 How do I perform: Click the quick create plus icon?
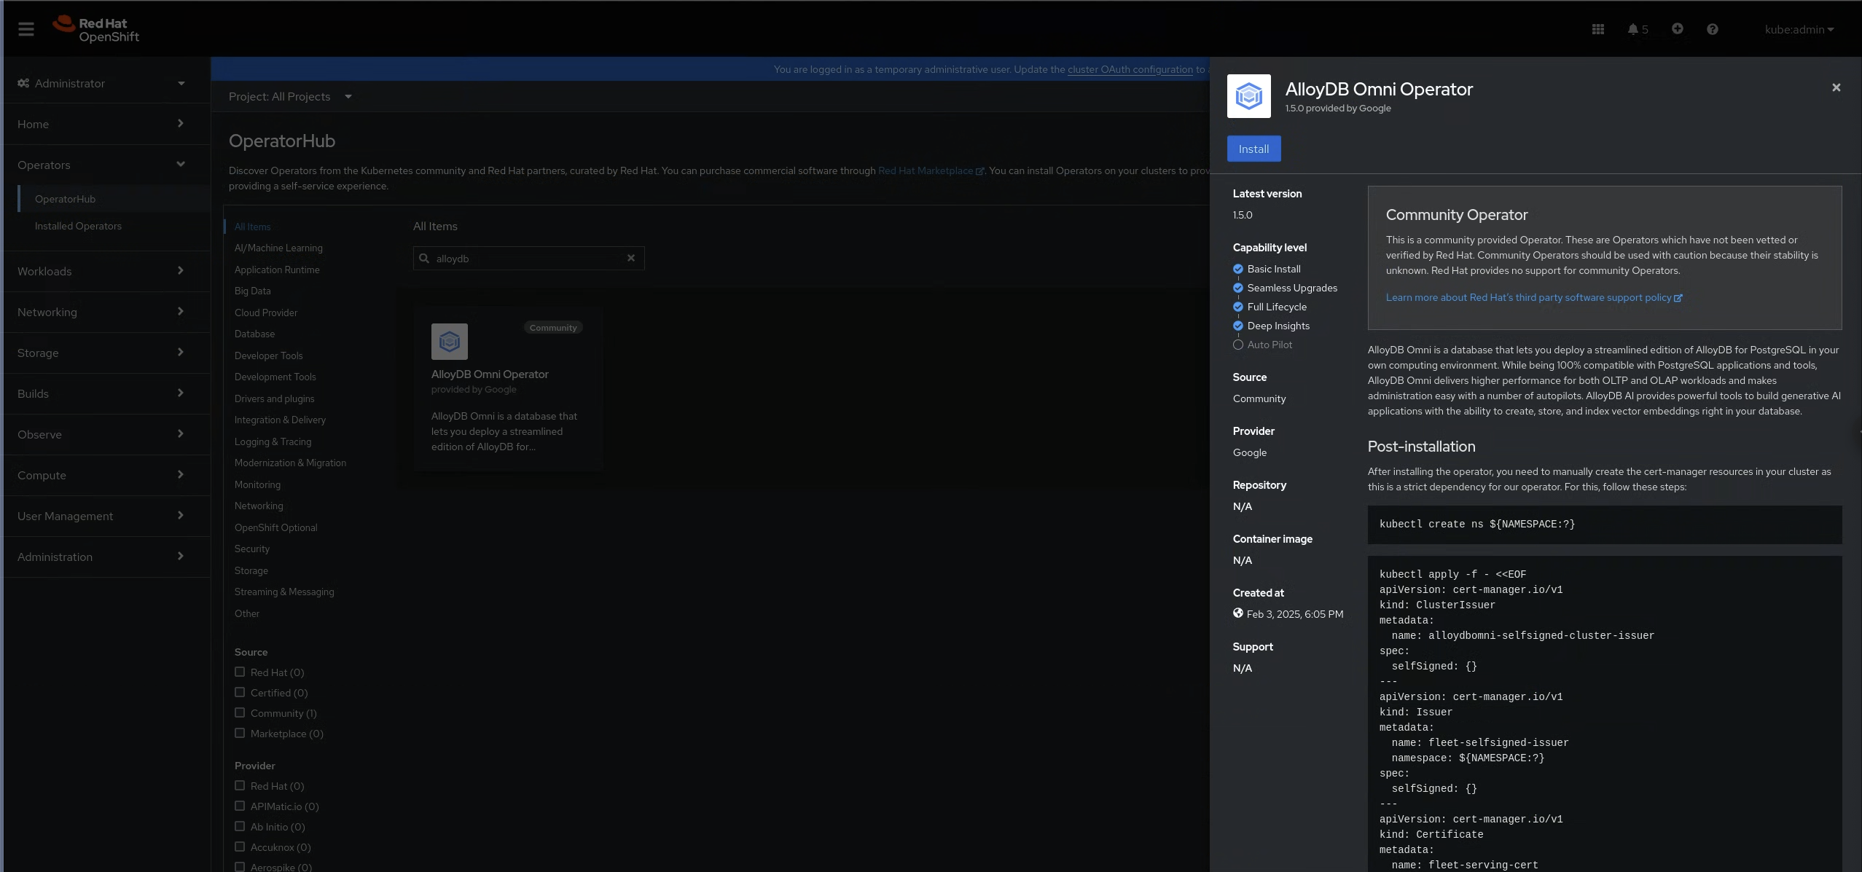1676,28
